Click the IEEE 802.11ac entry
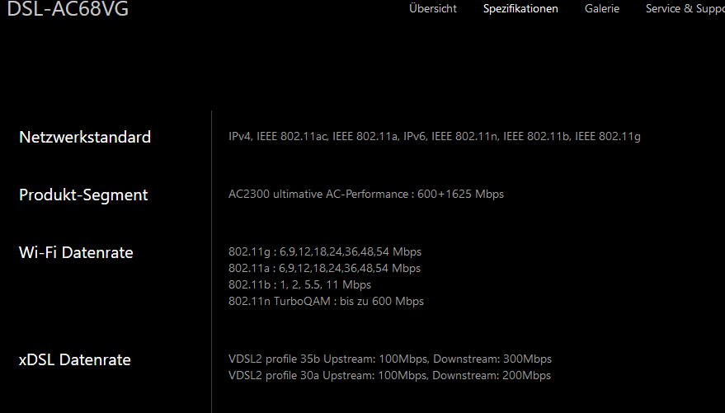725x413 pixels. click(292, 136)
